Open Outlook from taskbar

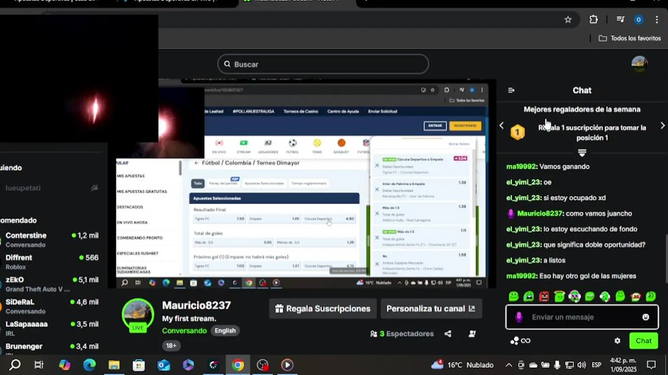coord(164,365)
